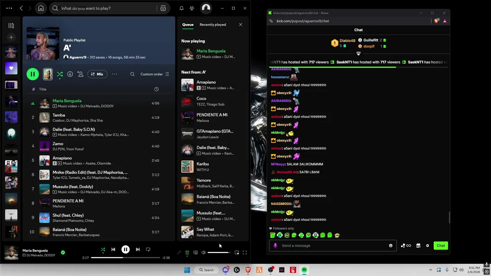This screenshot has width=491, height=276.
Task: Click the kick.com address bar URL
Action: coord(303,21)
